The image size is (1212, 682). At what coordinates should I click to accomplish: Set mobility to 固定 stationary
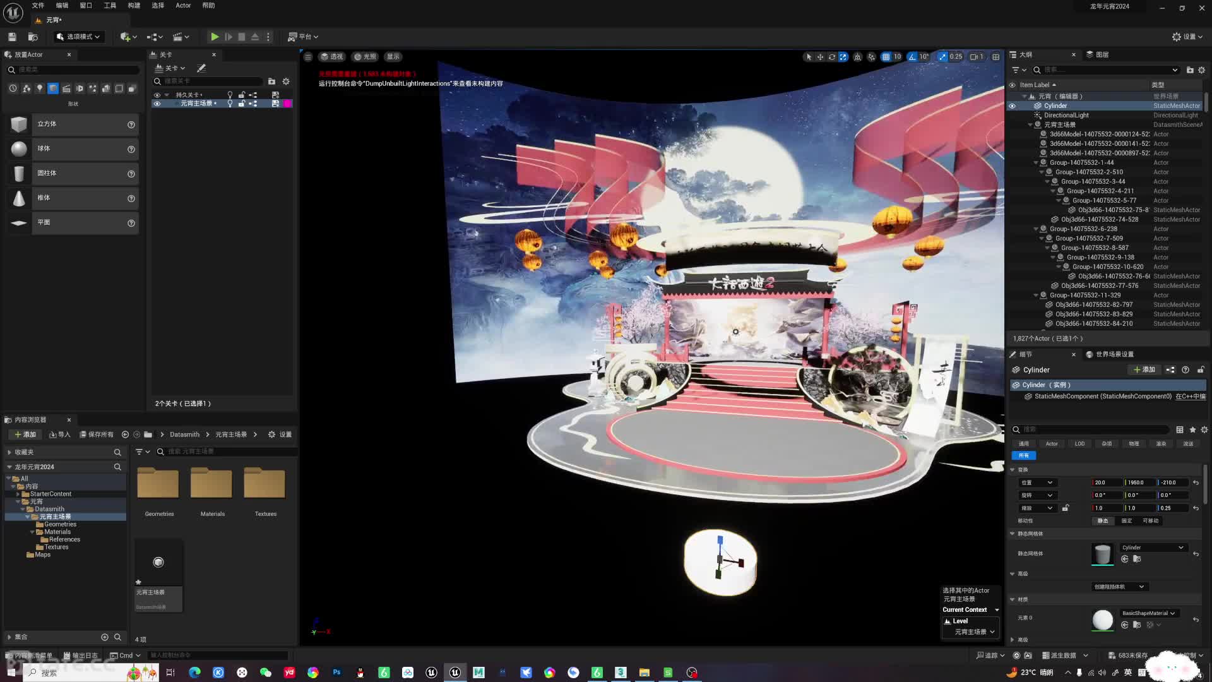pos(1127,521)
